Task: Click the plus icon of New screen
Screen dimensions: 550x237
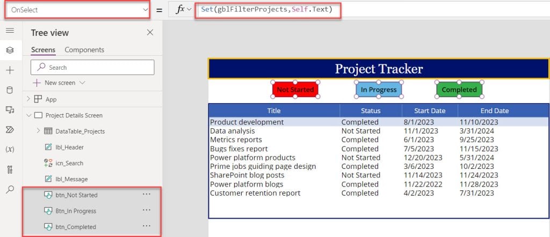Action: click(x=37, y=83)
